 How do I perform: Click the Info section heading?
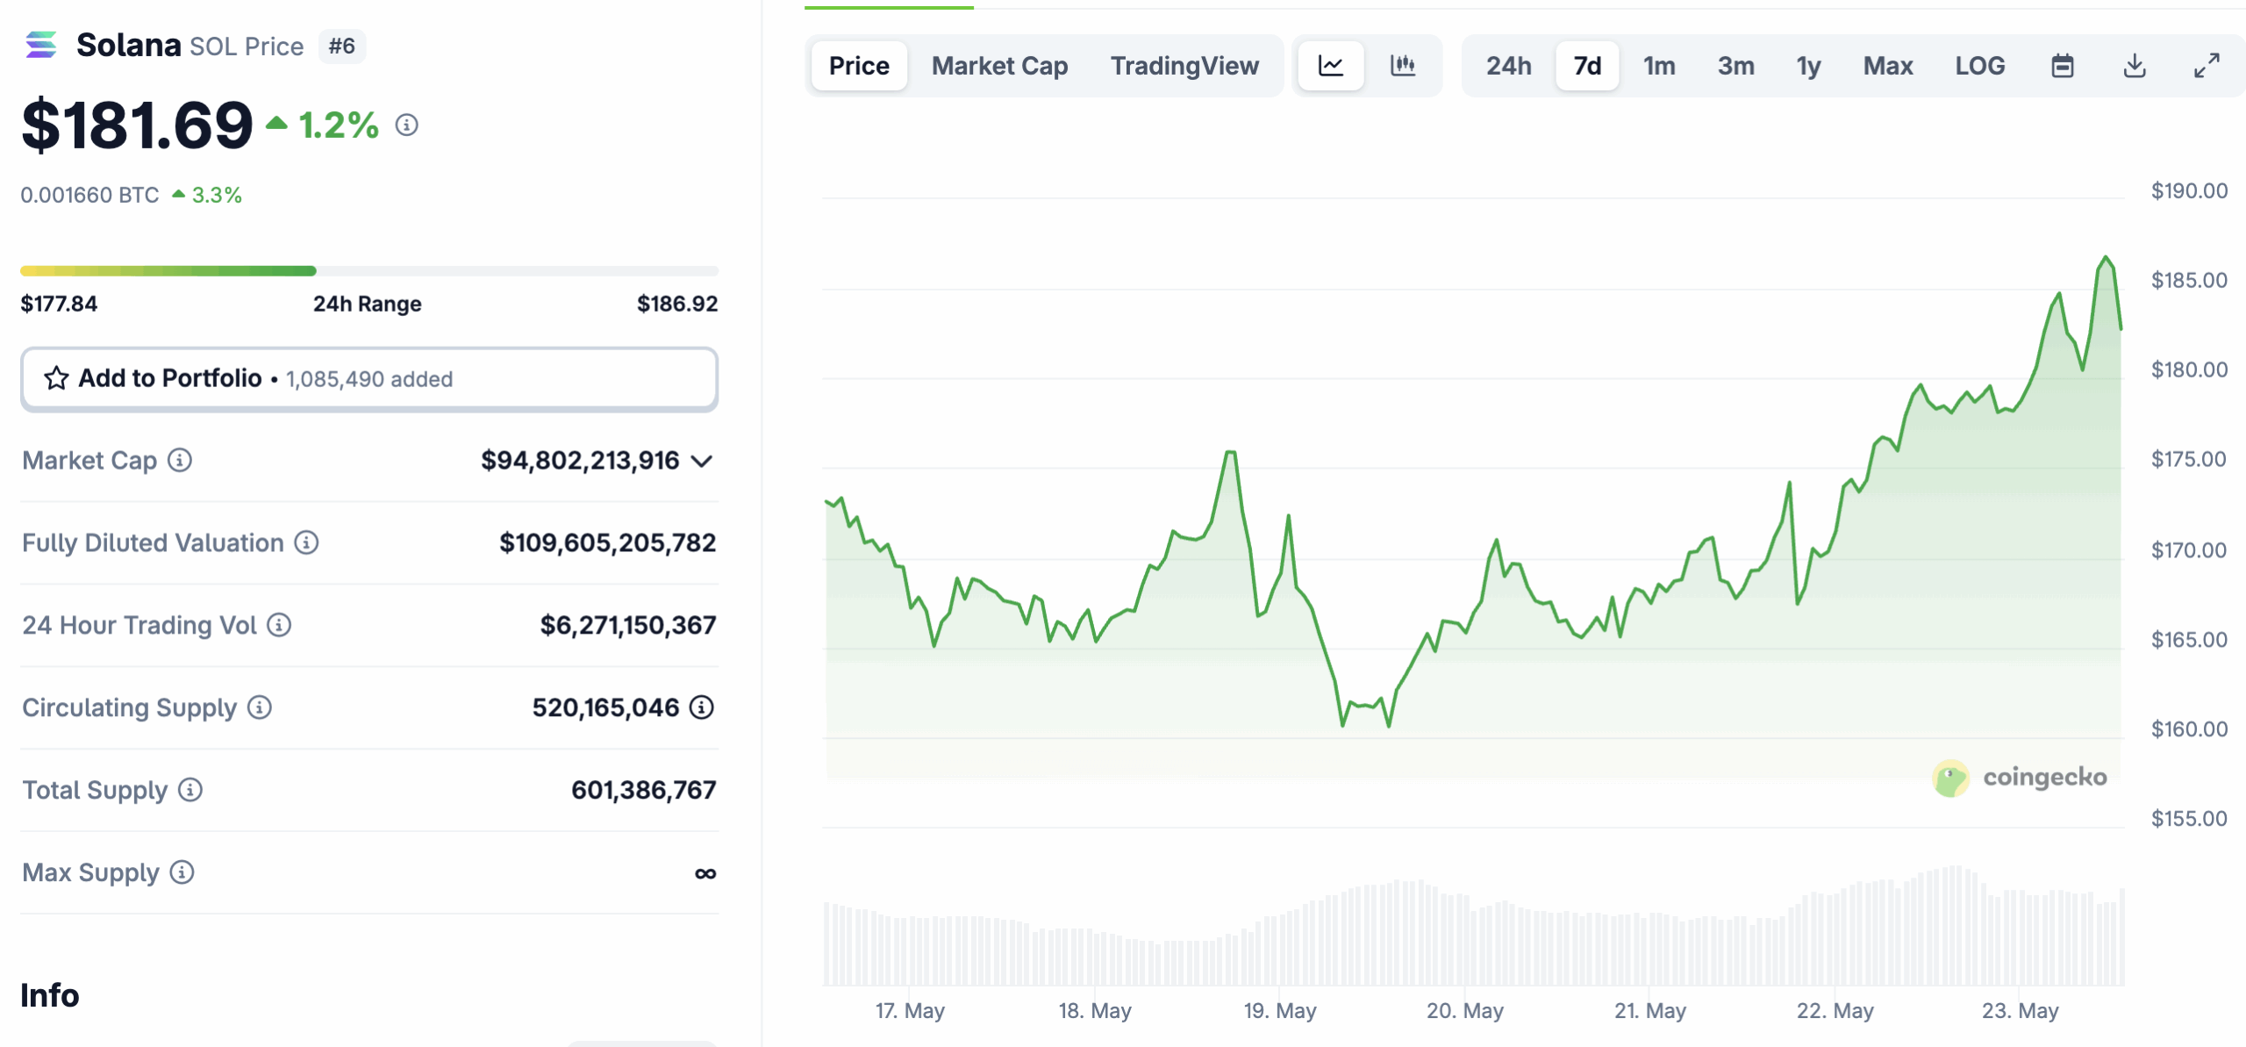50,995
